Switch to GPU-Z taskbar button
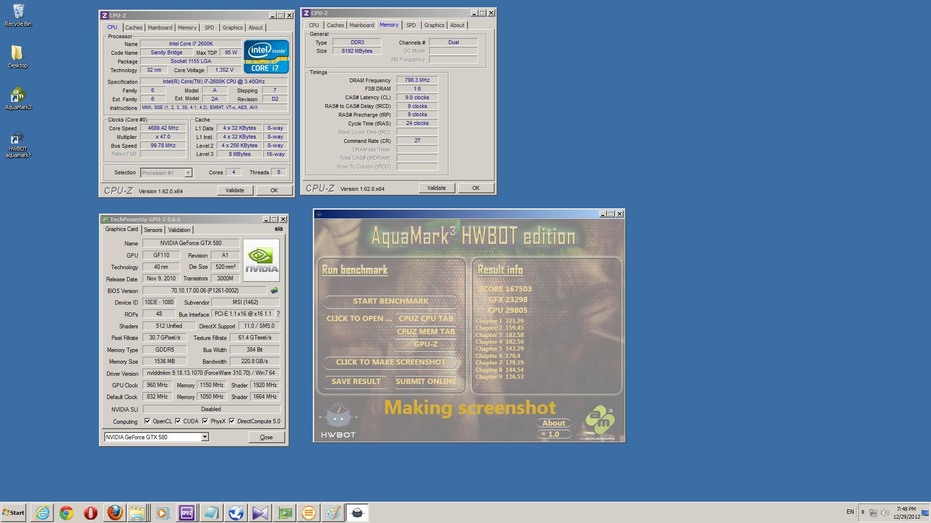The image size is (931, 523). point(285,513)
